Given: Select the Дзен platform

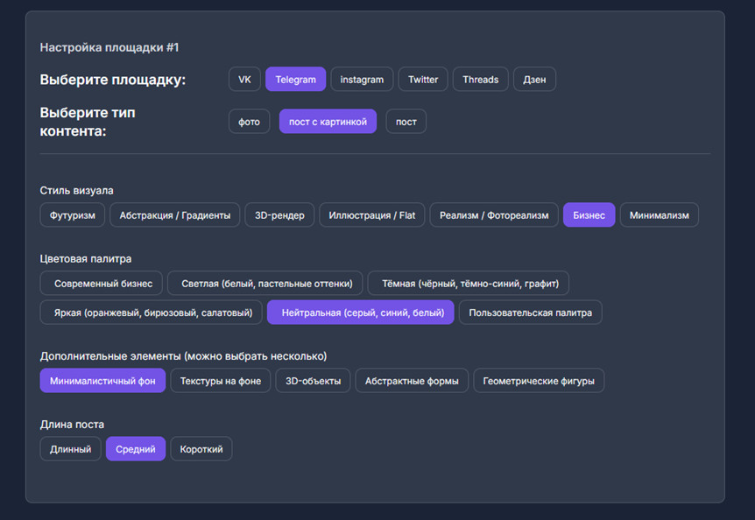Looking at the screenshot, I should click(534, 80).
